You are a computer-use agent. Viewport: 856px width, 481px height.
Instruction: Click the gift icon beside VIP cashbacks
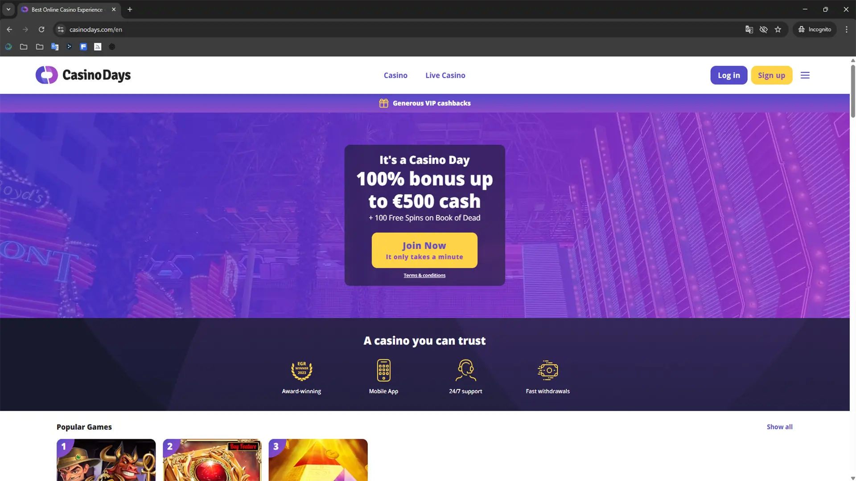383,103
